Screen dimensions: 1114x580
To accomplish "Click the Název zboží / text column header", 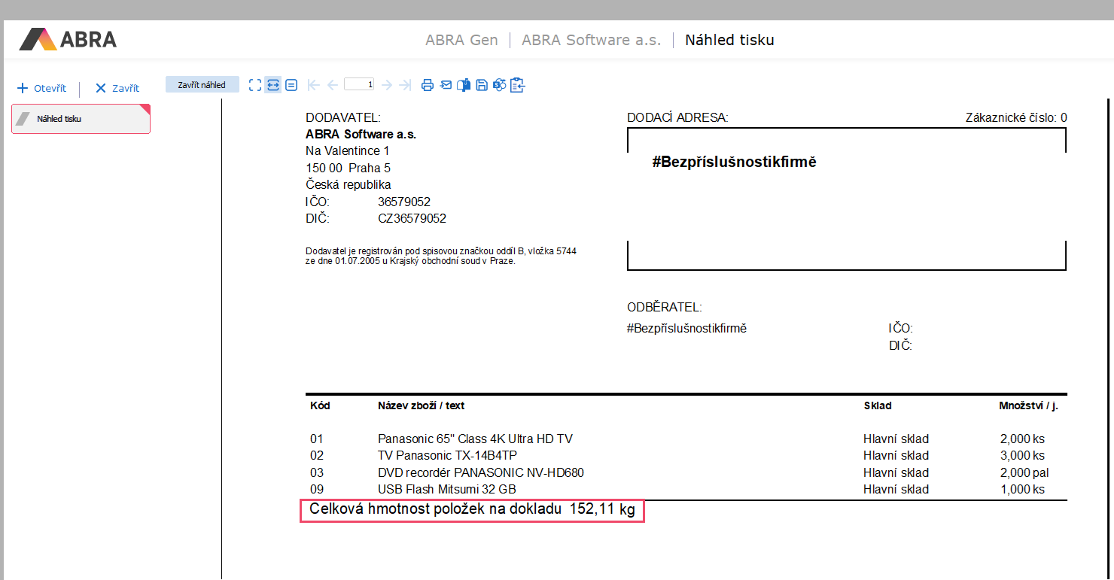I will [422, 405].
